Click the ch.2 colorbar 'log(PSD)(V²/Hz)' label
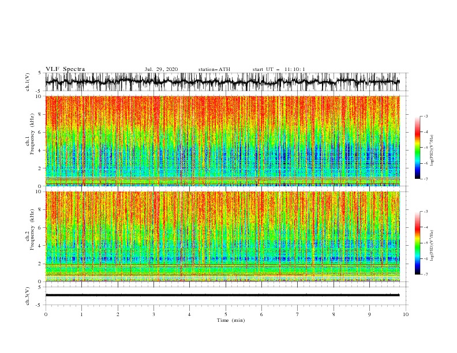The image size is (457, 353). coord(432,246)
